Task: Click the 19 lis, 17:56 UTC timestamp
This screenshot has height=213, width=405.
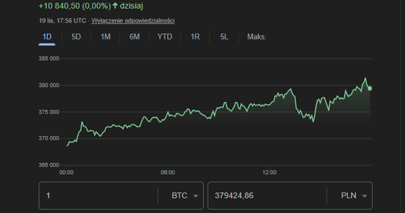Action: (63, 21)
